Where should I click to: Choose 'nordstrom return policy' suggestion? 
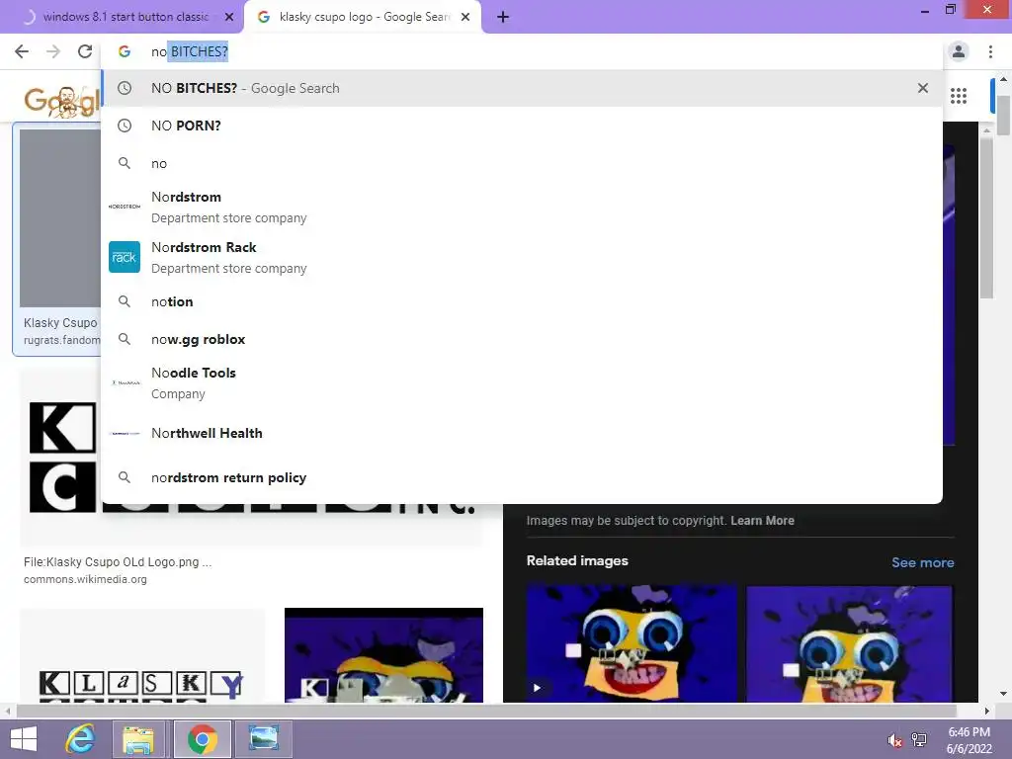pos(522,477)
